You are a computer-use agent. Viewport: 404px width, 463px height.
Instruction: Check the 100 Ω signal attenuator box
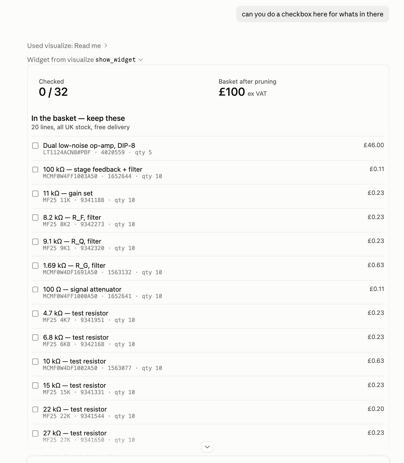[x=35, y=289]
